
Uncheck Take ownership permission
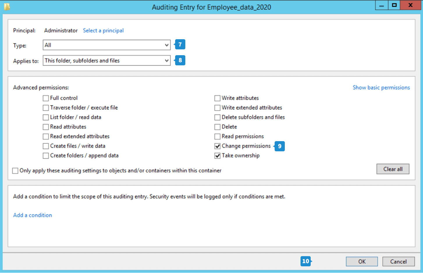[217, 156]
